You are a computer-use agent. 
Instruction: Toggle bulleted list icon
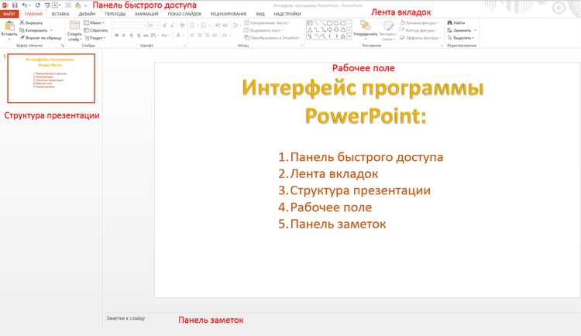pyautogui.click(x=192, y=26)
